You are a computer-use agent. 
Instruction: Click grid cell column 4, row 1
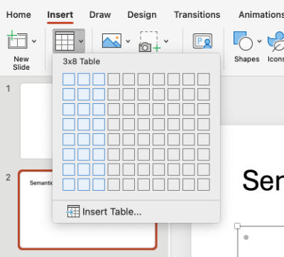pyautogui.click(x=114, y=79)
